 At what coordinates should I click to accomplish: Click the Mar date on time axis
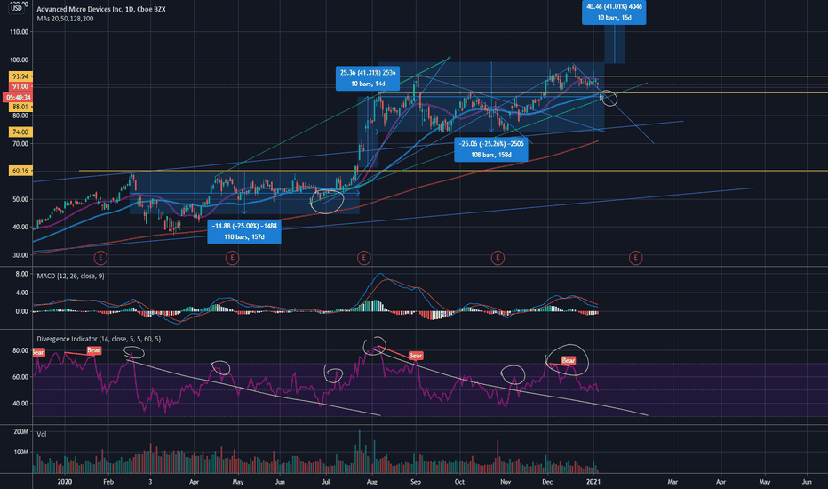click(673, 482)
